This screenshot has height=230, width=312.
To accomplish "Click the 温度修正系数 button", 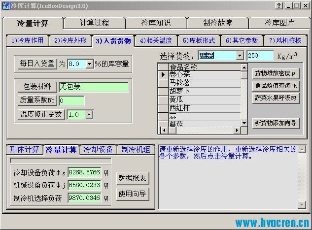I will pyautogui.click(x=41, y=114).
